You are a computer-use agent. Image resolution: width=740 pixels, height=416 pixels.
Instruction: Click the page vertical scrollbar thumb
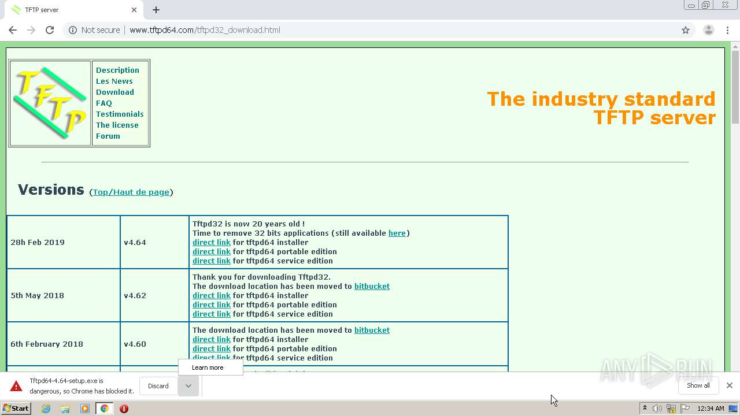pos(735,87)
